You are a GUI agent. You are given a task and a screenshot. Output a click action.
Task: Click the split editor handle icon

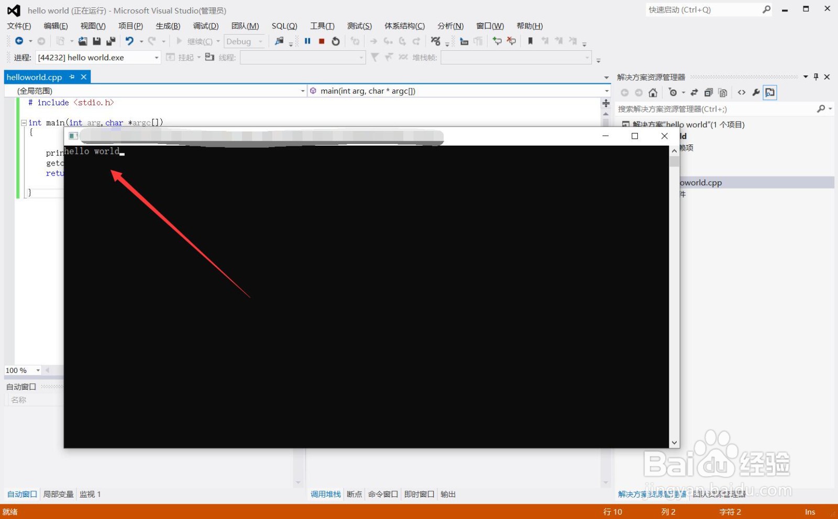(606, 103)
